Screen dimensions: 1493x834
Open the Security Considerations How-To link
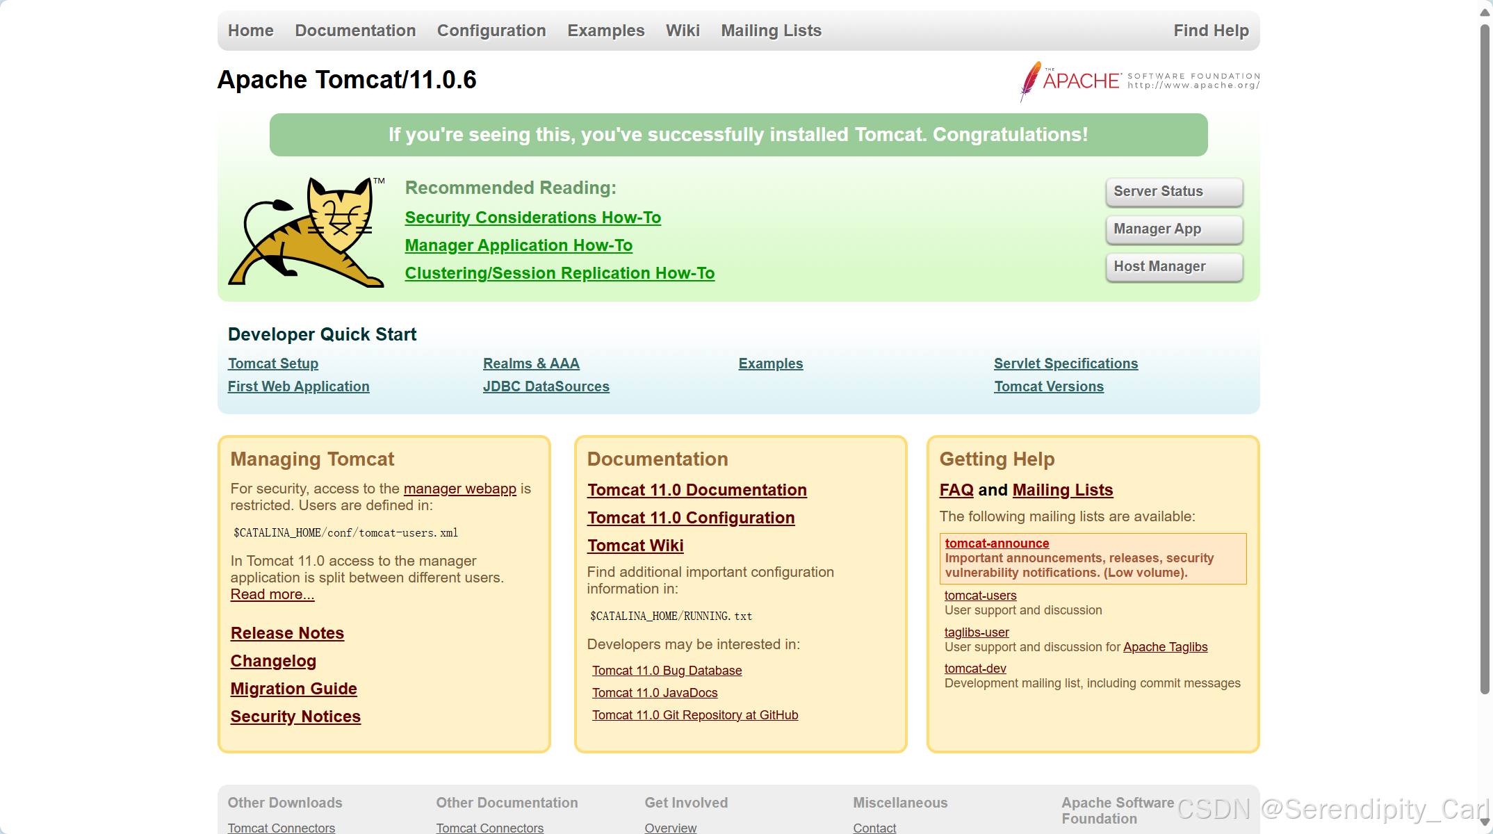[x=532, y=218]
